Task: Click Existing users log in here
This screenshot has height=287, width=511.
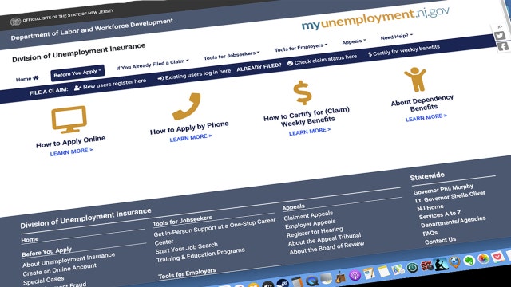Action: pos(194,74)
